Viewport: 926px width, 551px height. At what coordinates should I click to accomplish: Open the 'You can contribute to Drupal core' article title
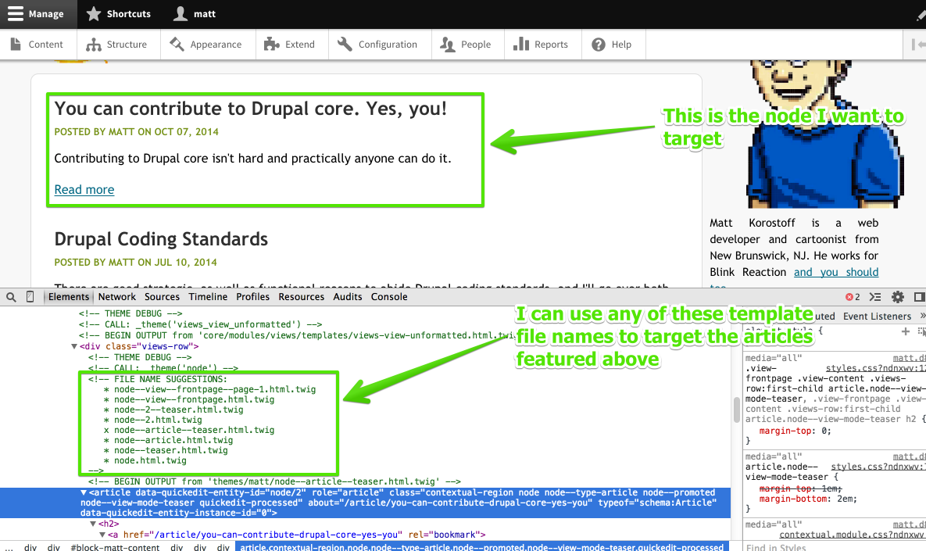250,109
